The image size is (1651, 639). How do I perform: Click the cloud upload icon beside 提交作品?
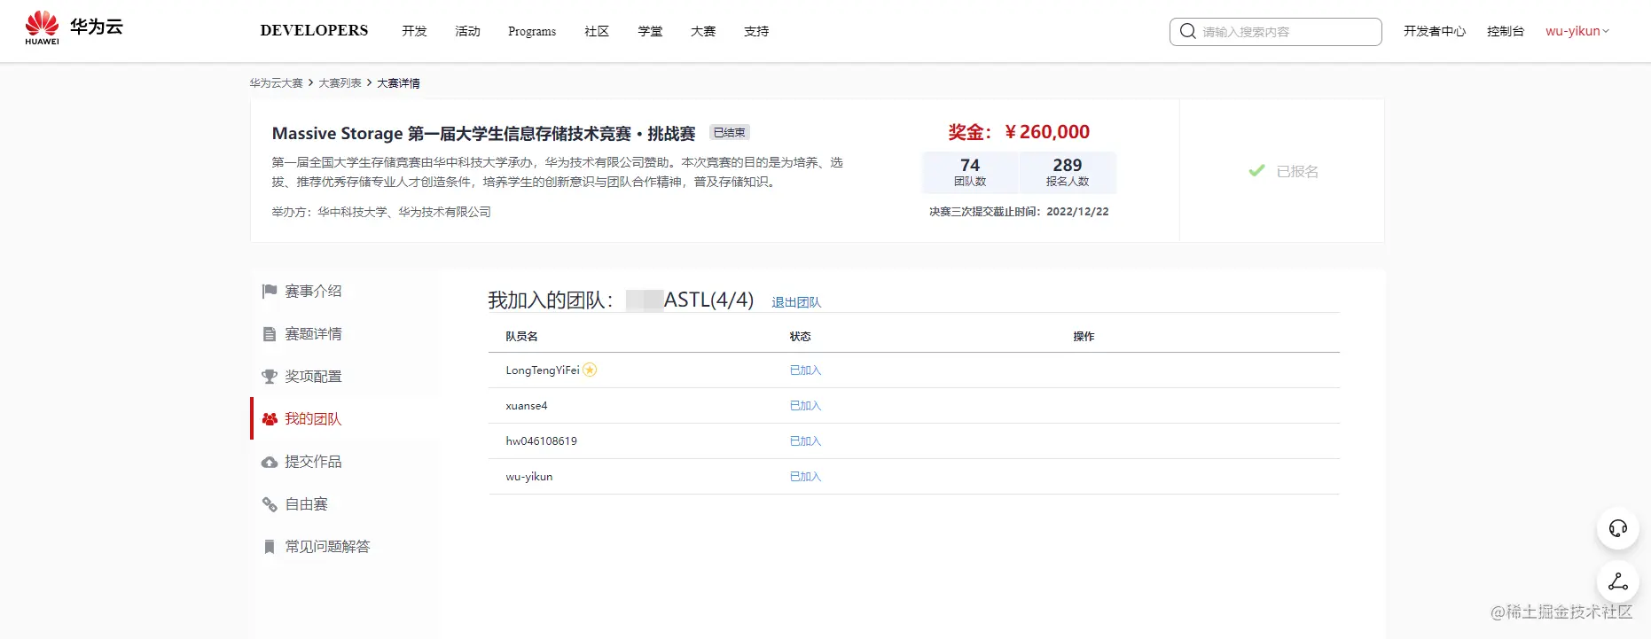click(x=270, y=462)
